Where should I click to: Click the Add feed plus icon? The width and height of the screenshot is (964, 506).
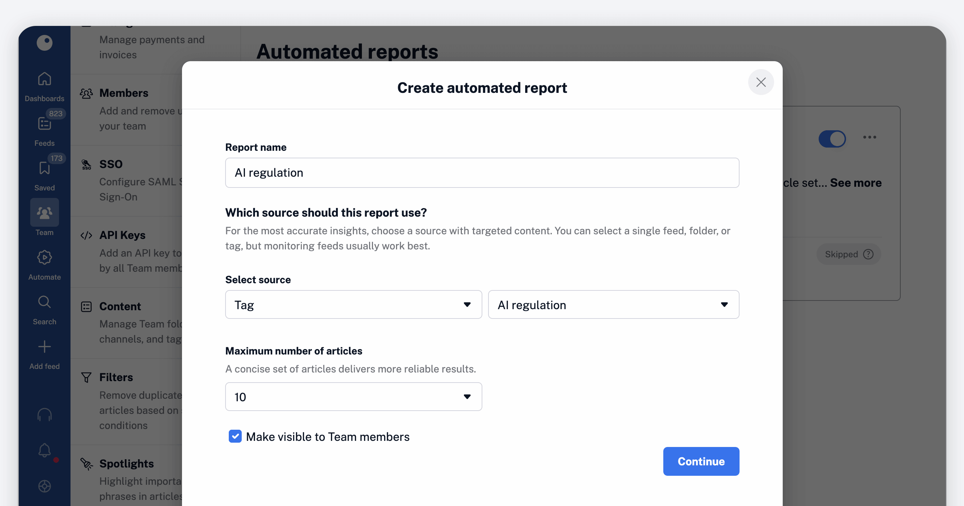pyautogui.click(x=44, y=347)
